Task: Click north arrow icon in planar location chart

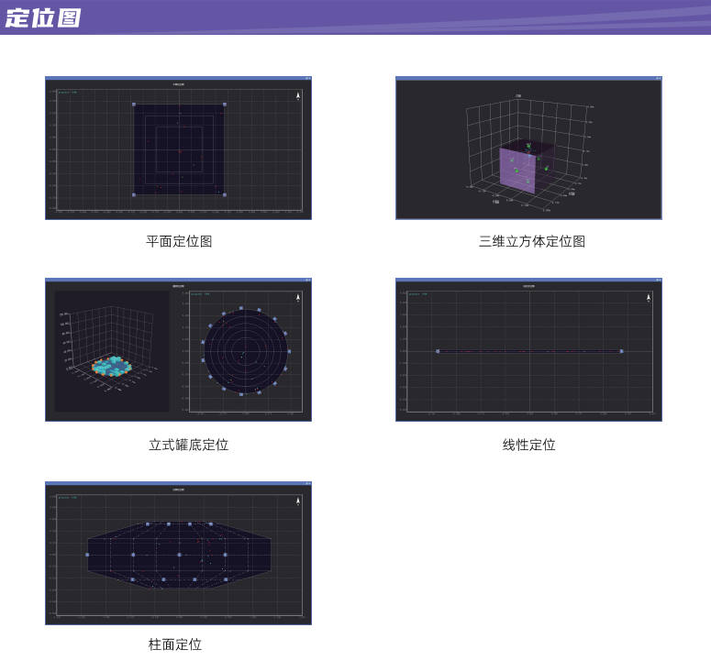Action: (x=297, y=94)
